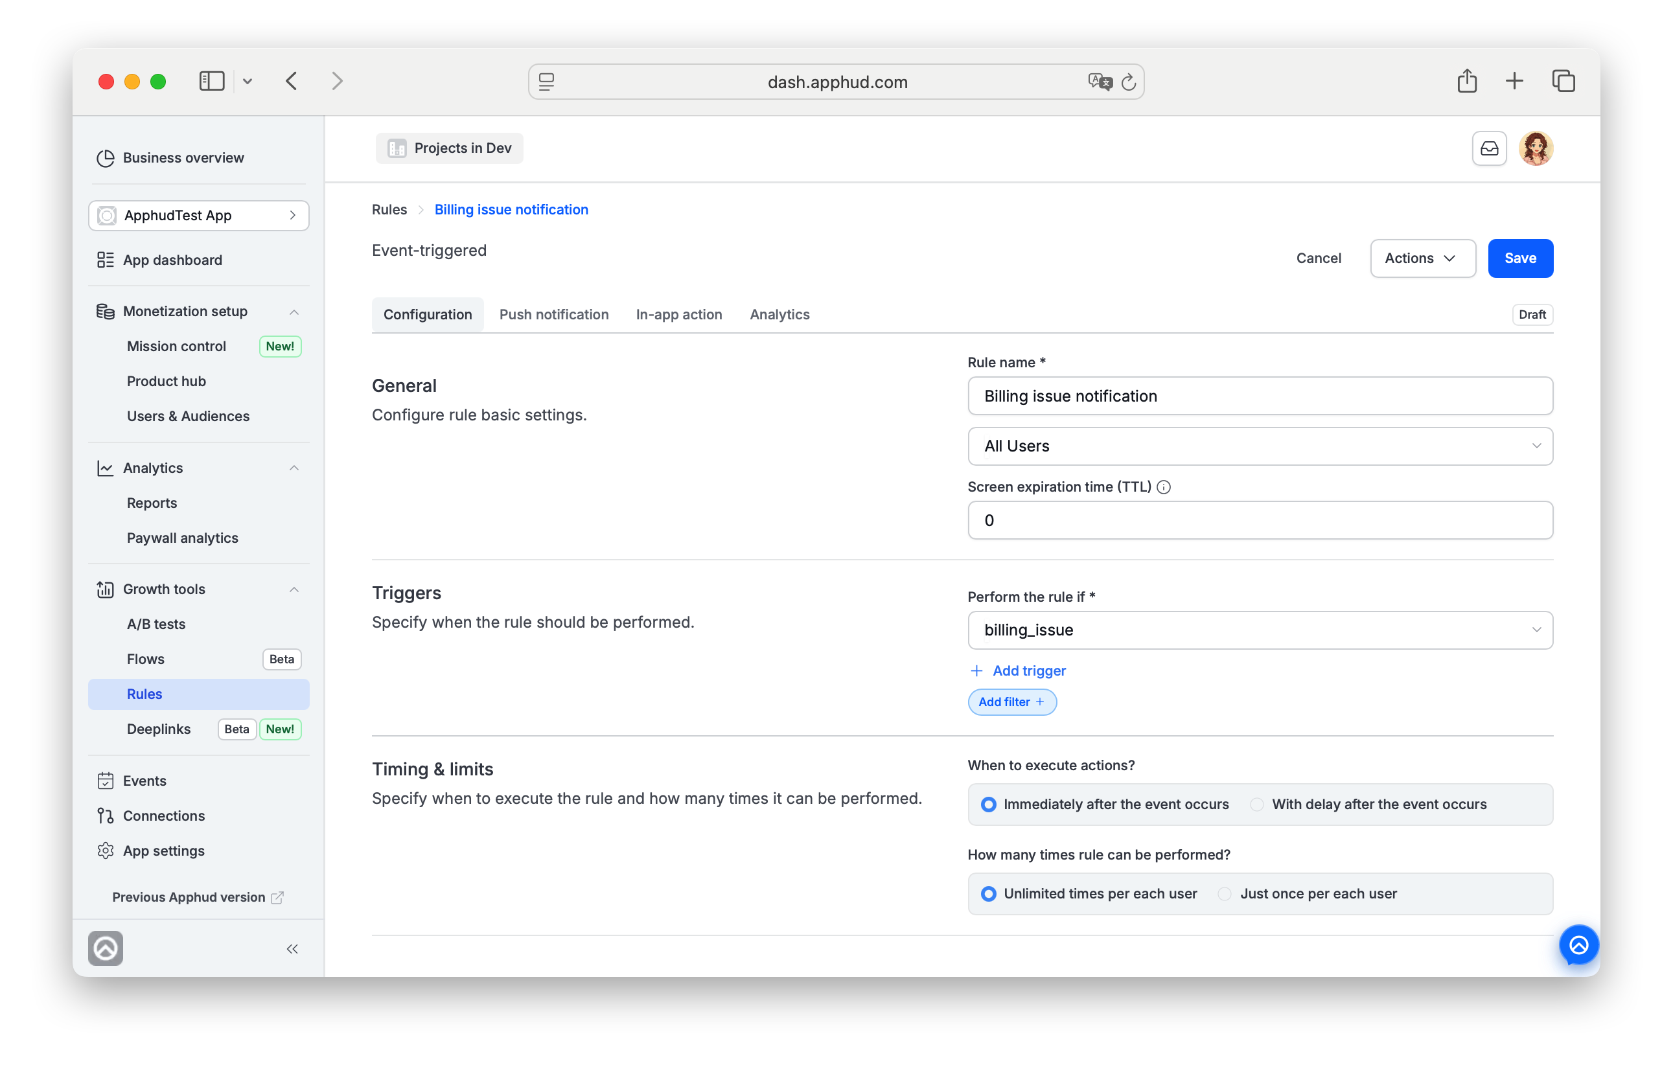The width and height of the screenshot is (1673, 1074).
Task: Click the blue Save button
Action: 1519,258
